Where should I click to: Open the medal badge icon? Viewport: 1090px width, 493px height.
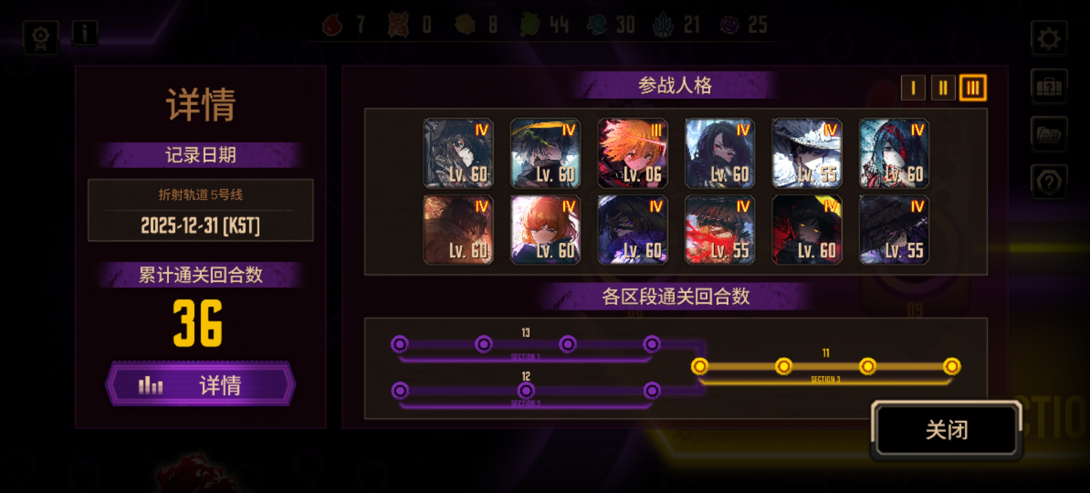coord(41,37)
